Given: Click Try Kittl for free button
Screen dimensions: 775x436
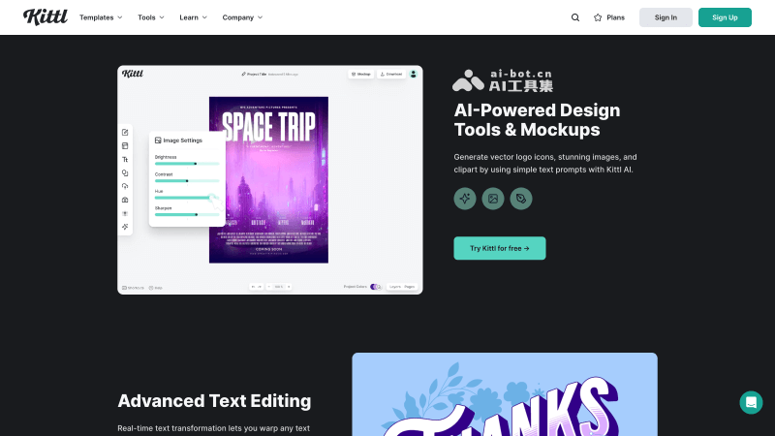Looking at the screenshot, I should pyautogui.click(x=499, y=248).
